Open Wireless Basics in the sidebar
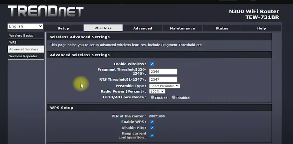The height and width of the screenshot is (144, 293). pyautogui.click(x=26, y=36)
